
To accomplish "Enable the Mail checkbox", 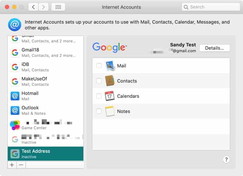I will point(99,66).
